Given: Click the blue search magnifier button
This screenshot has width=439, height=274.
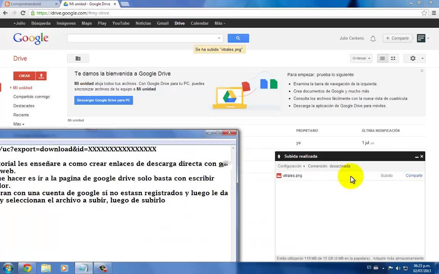Looking at the screenshot, I should point(238,38).
